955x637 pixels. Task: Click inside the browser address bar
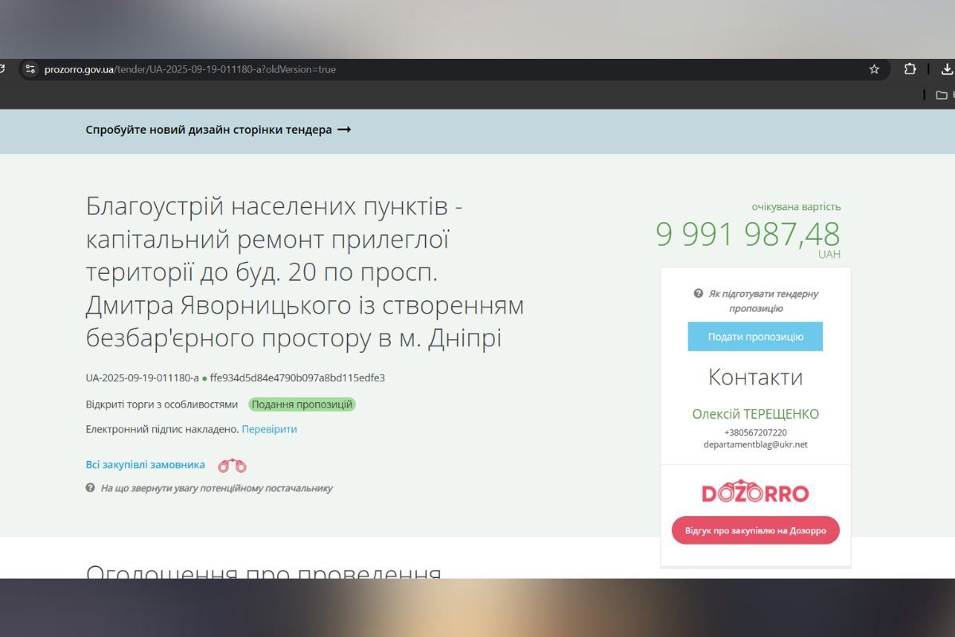[318, 69]
